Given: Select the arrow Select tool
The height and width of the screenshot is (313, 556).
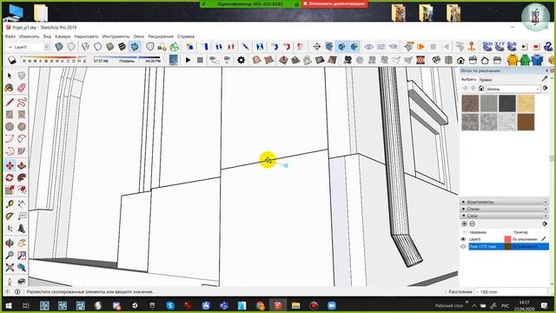Looking at the screenshot, I should coord(10,76).
